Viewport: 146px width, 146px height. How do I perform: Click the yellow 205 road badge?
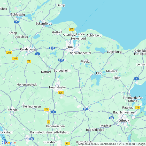click(x=61, y=93)
